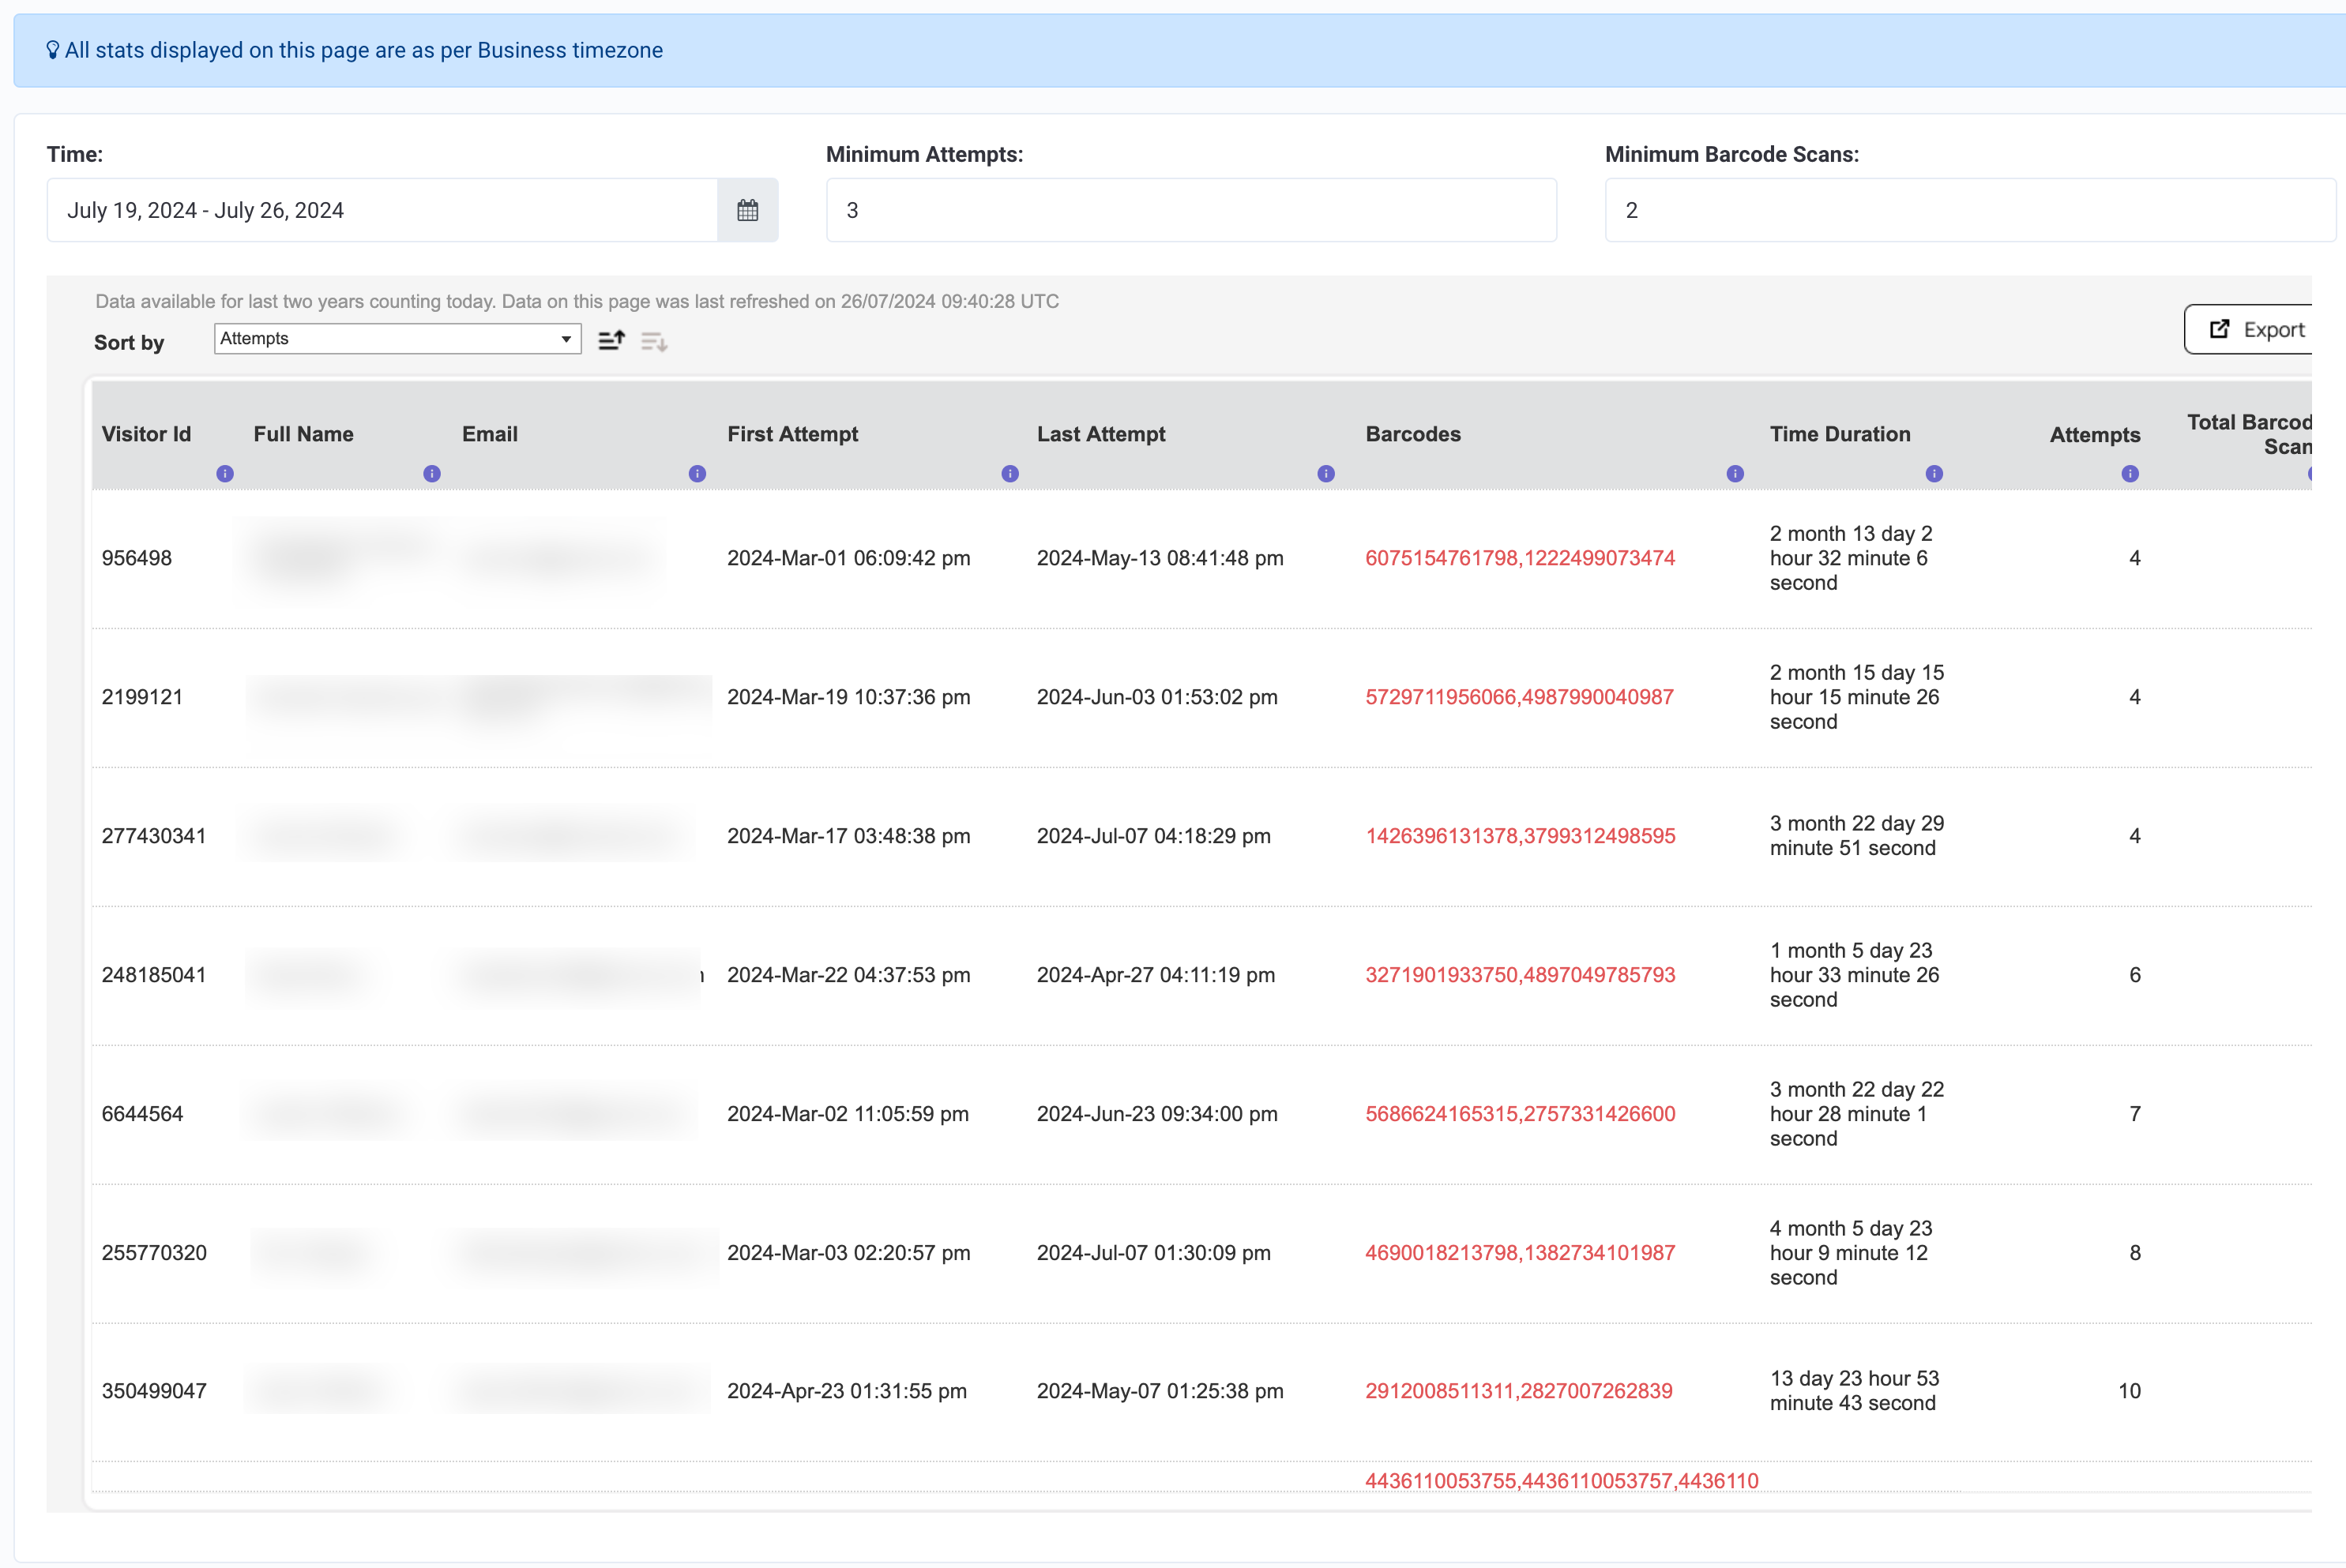Click the Visitor Id column header
The height and width of the screenshot is (1568, 2346).
pyautogui.click(x=146, y=434)
